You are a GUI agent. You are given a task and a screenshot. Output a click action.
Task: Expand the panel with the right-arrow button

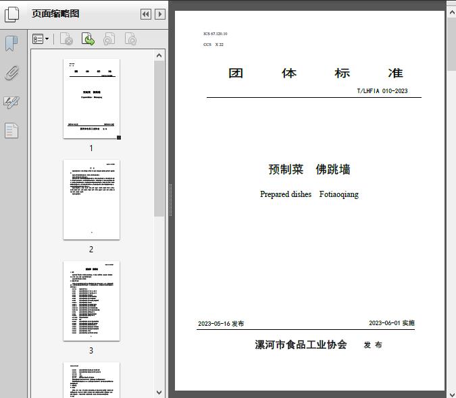[160, 14]
